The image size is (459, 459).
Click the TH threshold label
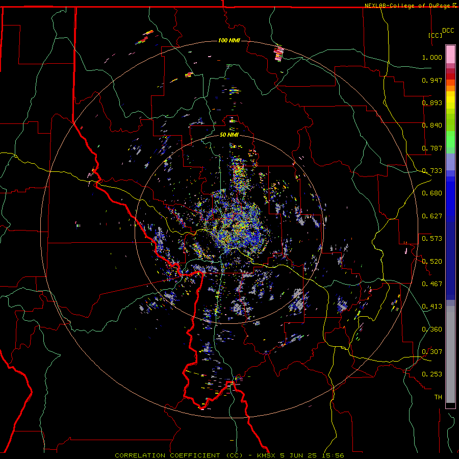click(x=438, y=397)
